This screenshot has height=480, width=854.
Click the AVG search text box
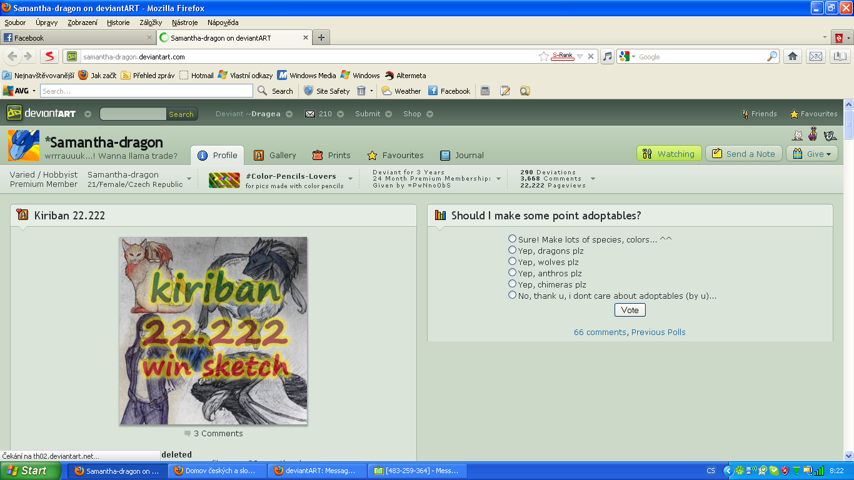pos(148,91)
